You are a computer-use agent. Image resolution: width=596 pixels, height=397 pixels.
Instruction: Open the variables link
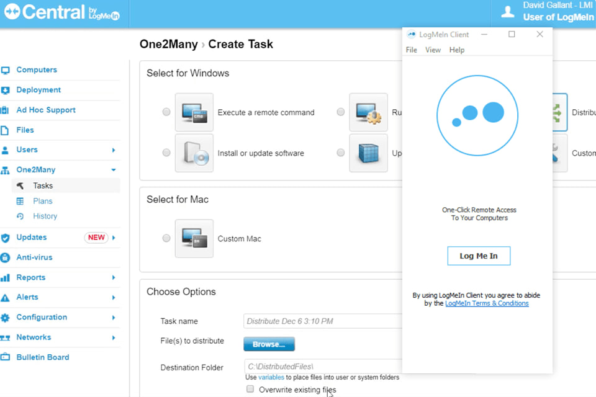tap(271, 377)
